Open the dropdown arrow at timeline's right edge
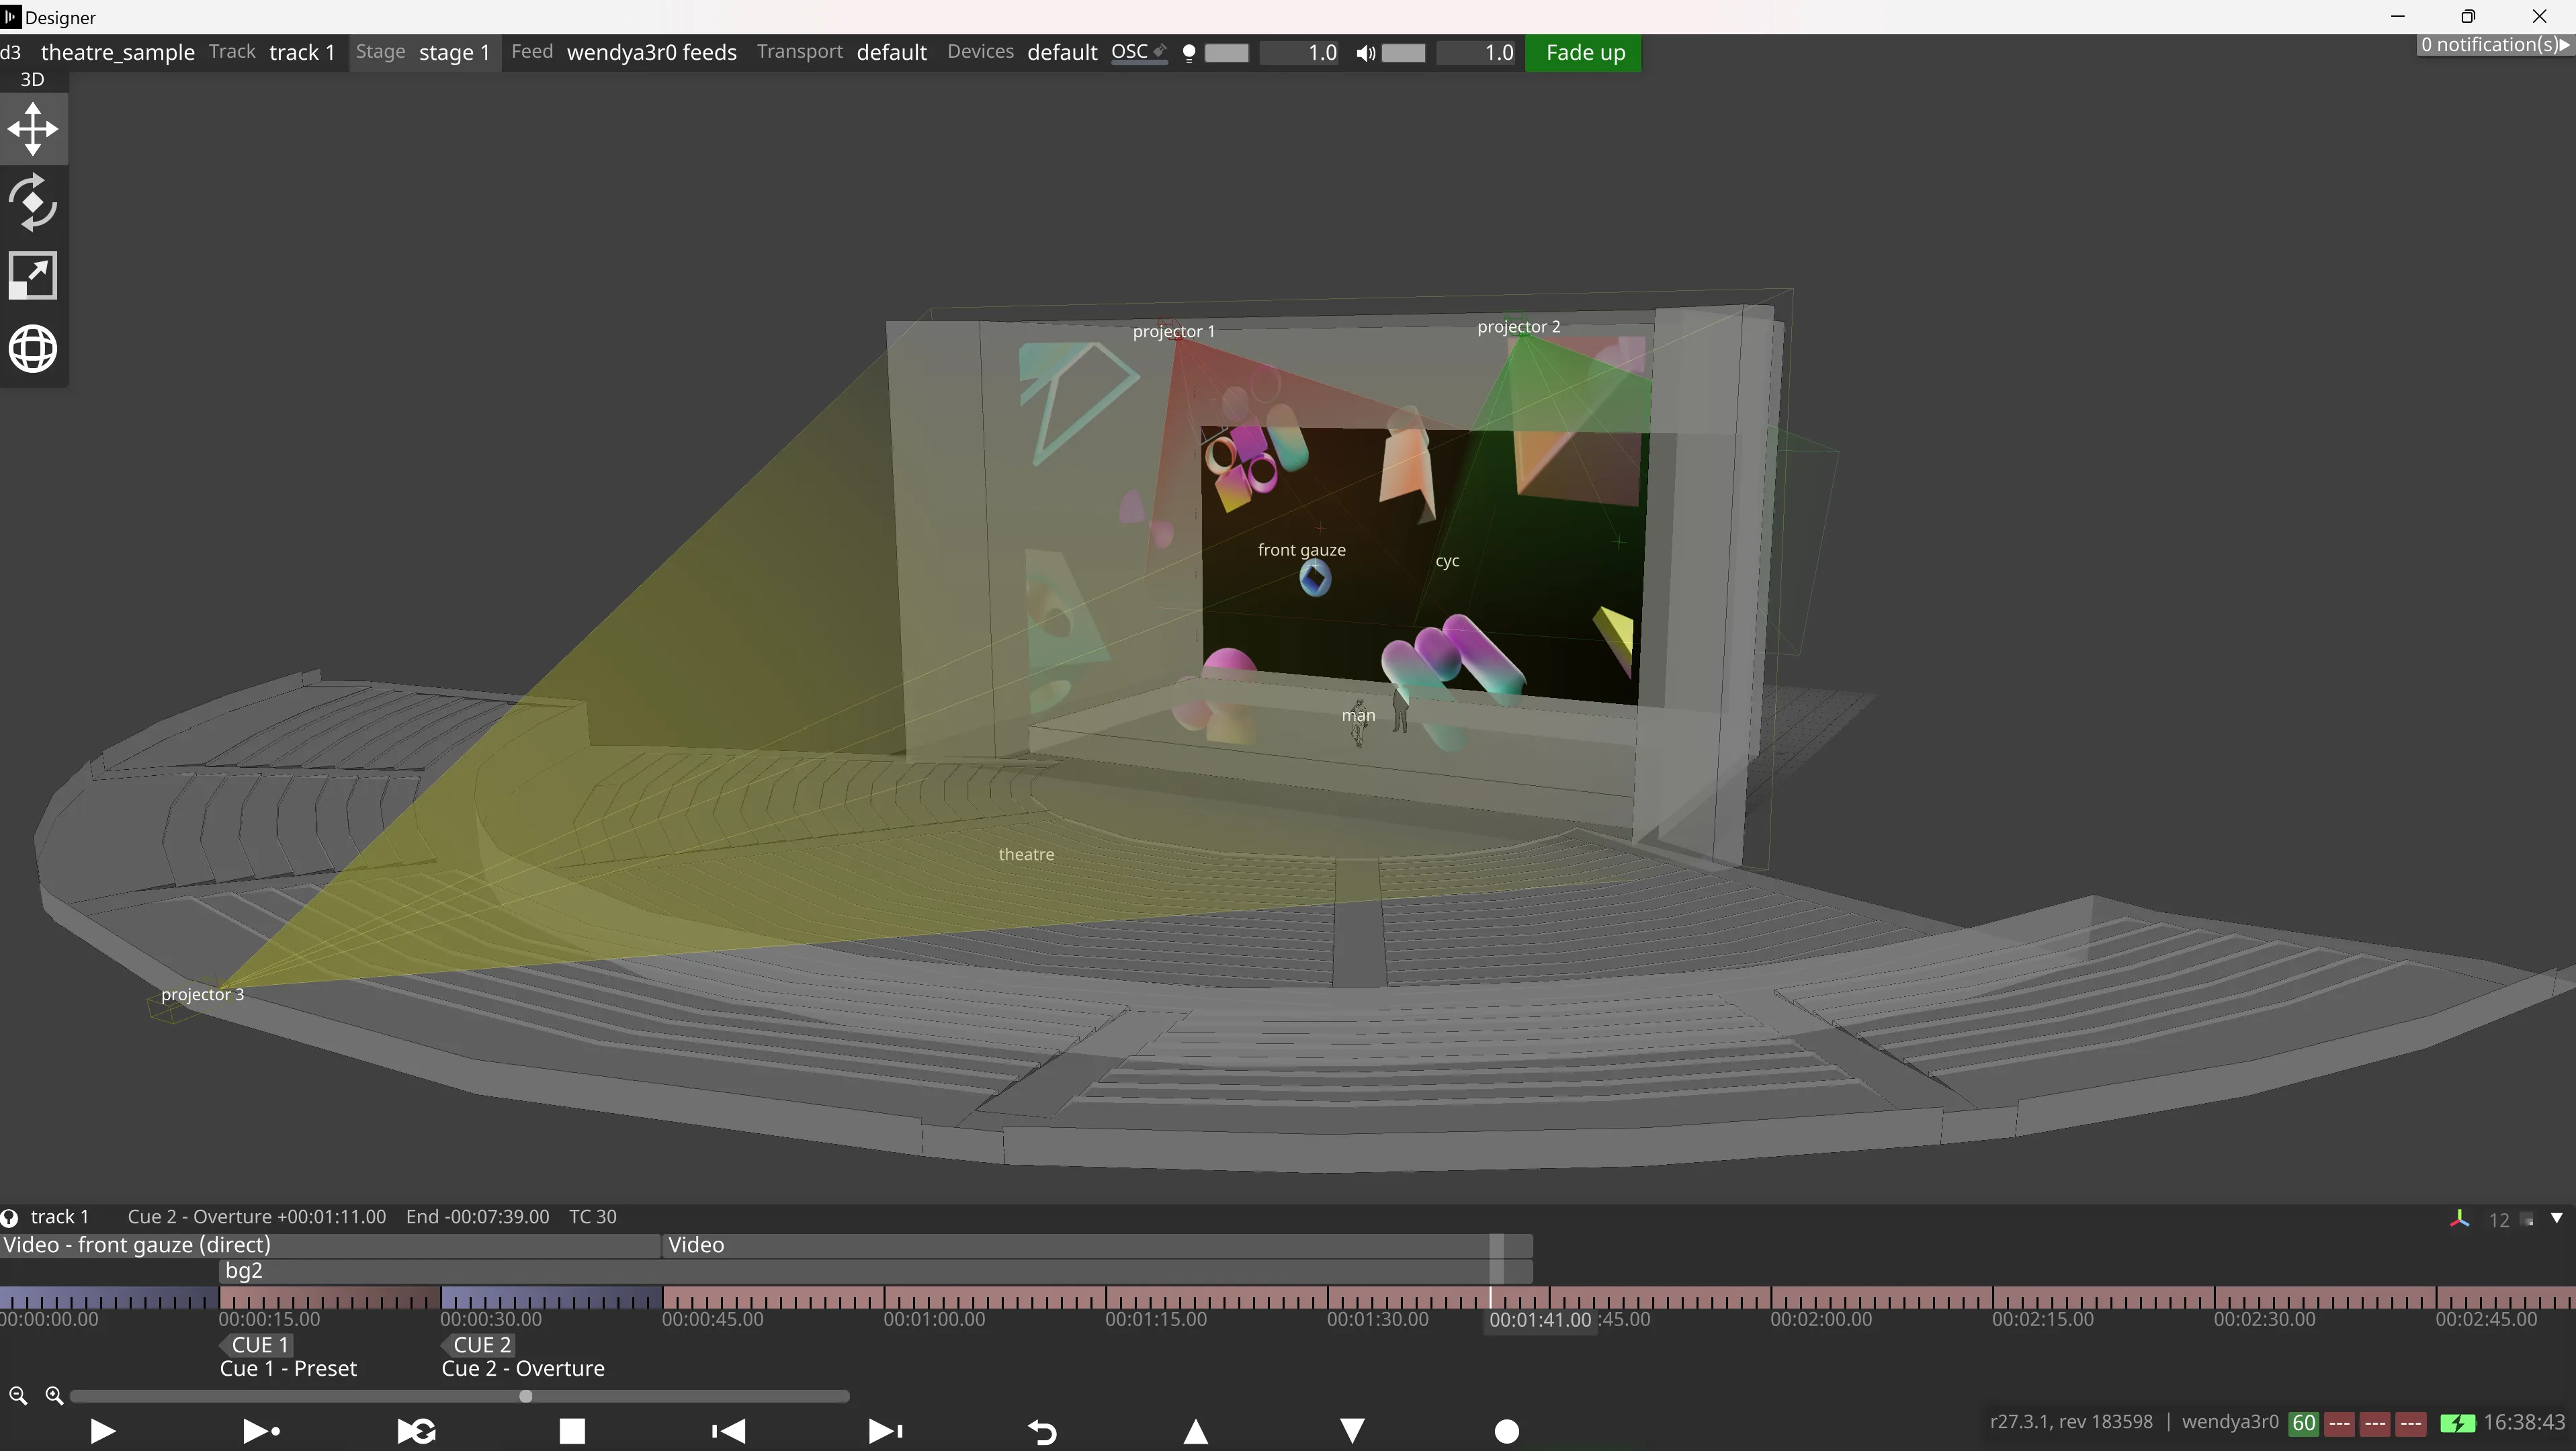The height and width of the screenshot is (1451, 2576). tap(2557, 1219)
